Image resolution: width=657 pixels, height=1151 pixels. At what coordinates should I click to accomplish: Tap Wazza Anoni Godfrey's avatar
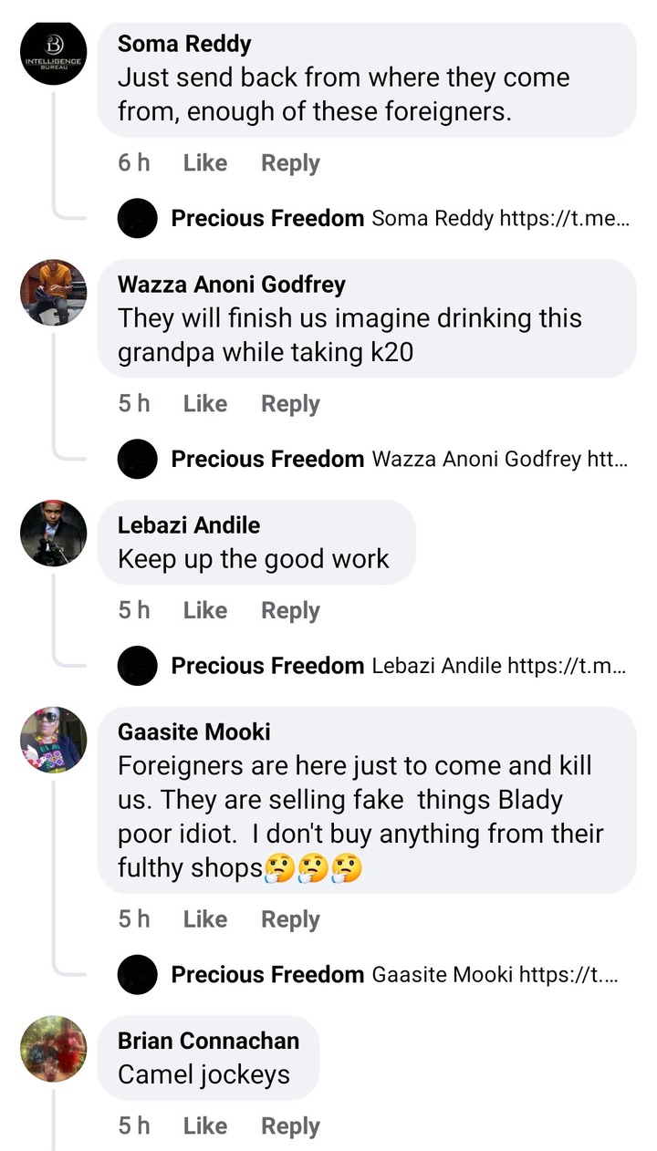tap(53, 293)
